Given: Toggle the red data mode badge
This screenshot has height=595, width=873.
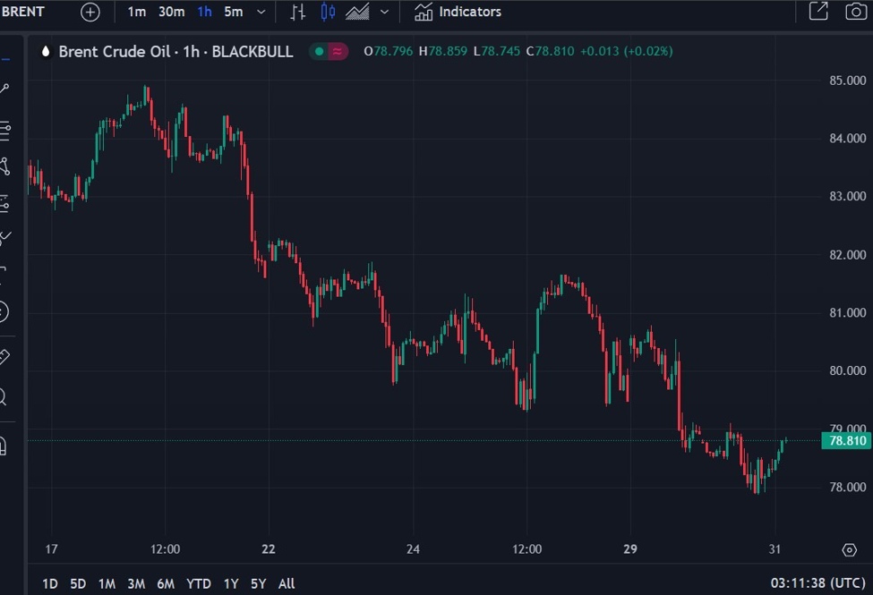Looking at the screenshot, I should [337, 52].
